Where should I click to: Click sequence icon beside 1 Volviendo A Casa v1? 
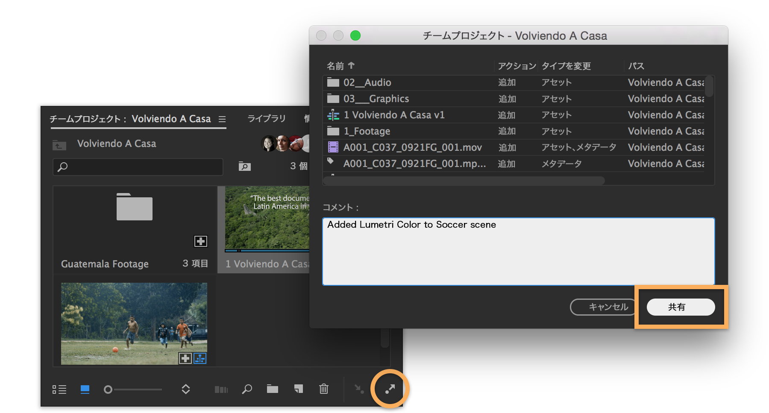click(x=333, y=115)
